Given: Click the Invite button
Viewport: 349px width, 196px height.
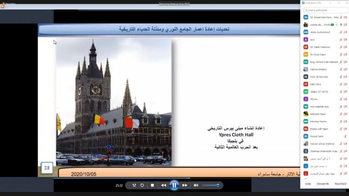Looking at the screenshot, I should [x=308, y=184].
